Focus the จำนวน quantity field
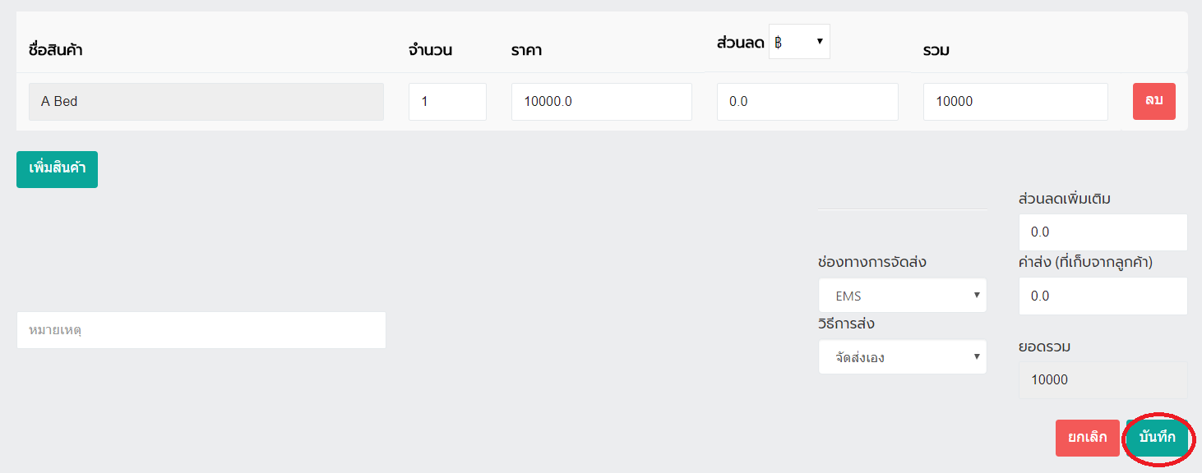 [447, 102]
